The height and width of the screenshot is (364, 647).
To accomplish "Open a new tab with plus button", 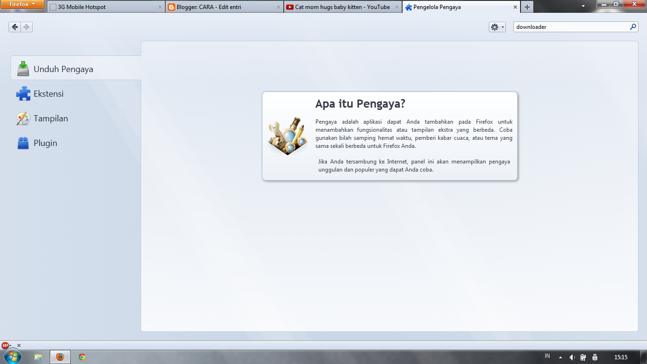I will click(x=527, y=7).
